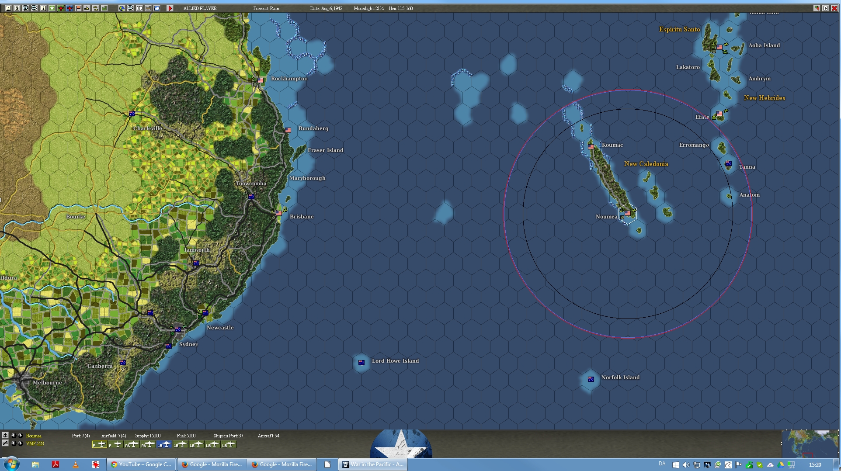Switch to War in the Pacific taskbar window
Image resolution: width=841 pixels, height=471 pixels.
coord(373,464)
